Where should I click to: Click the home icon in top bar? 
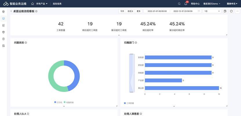(32, 4)
